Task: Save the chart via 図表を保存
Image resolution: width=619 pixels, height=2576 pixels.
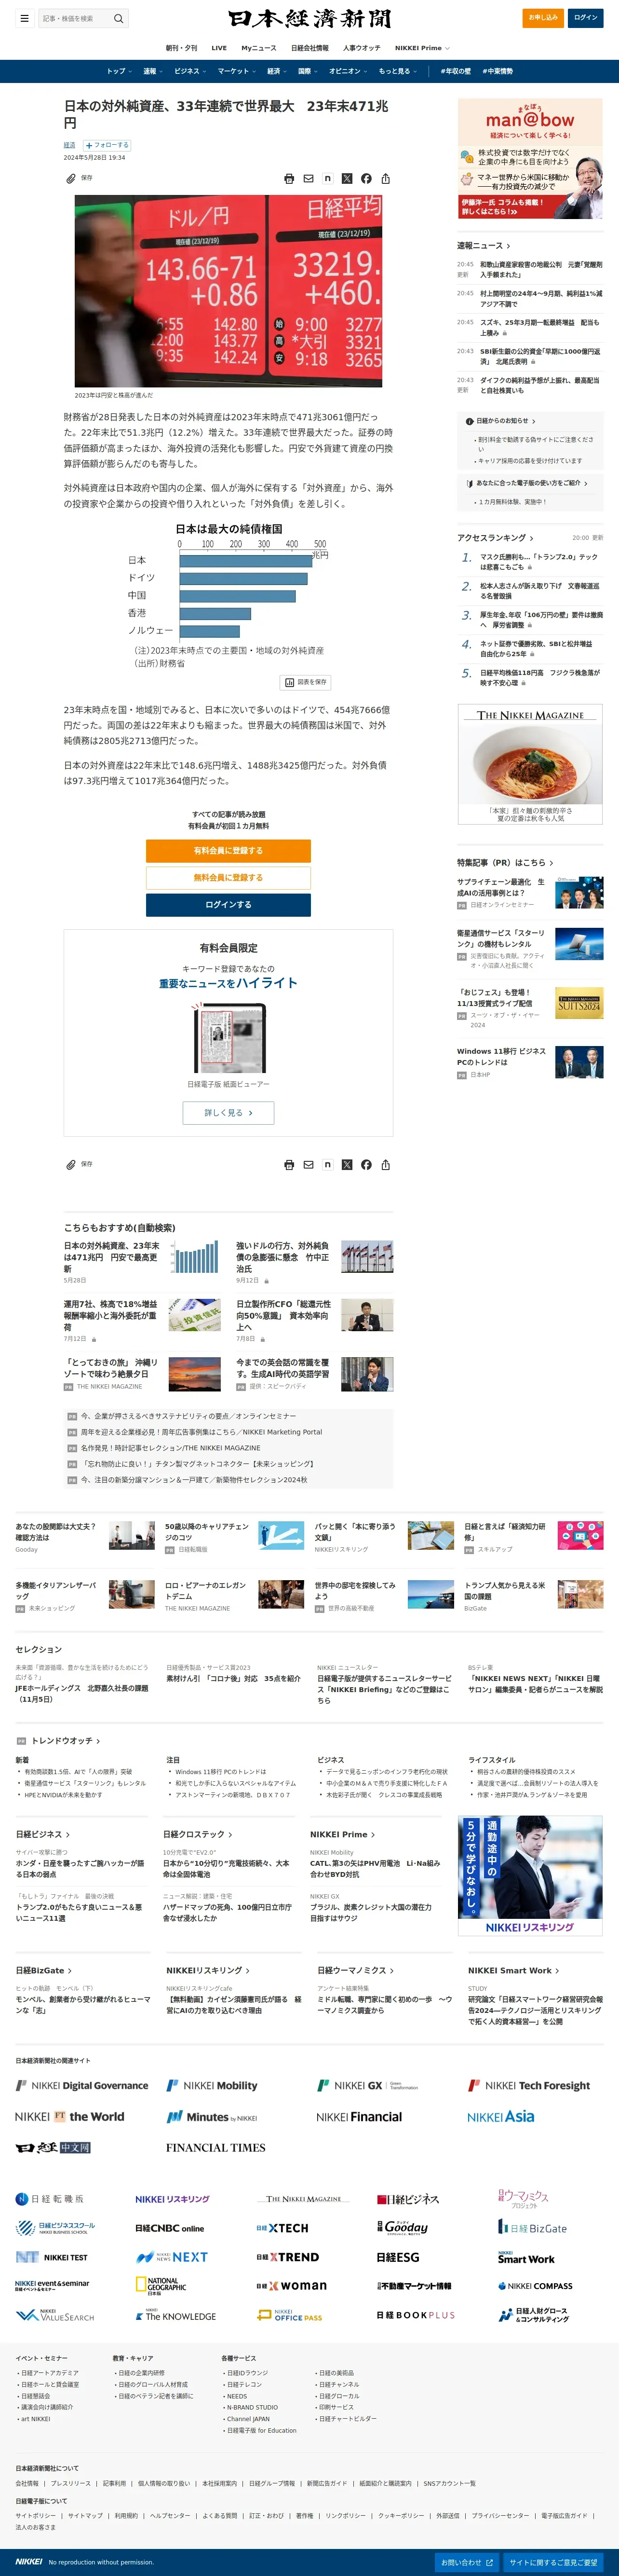Action: pyautogui.click(x=306, y=682)
